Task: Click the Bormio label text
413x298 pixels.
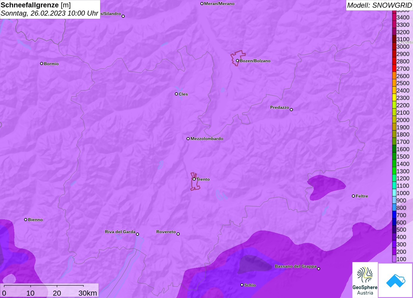Action: [51, 64]
